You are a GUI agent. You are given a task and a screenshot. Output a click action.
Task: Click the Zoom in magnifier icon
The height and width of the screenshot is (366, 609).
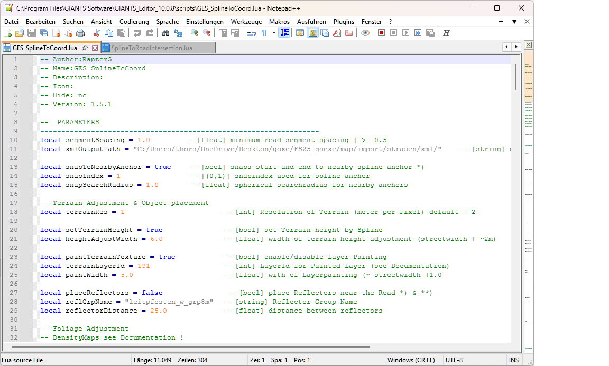pyautogui.click(x=195, y=33)
